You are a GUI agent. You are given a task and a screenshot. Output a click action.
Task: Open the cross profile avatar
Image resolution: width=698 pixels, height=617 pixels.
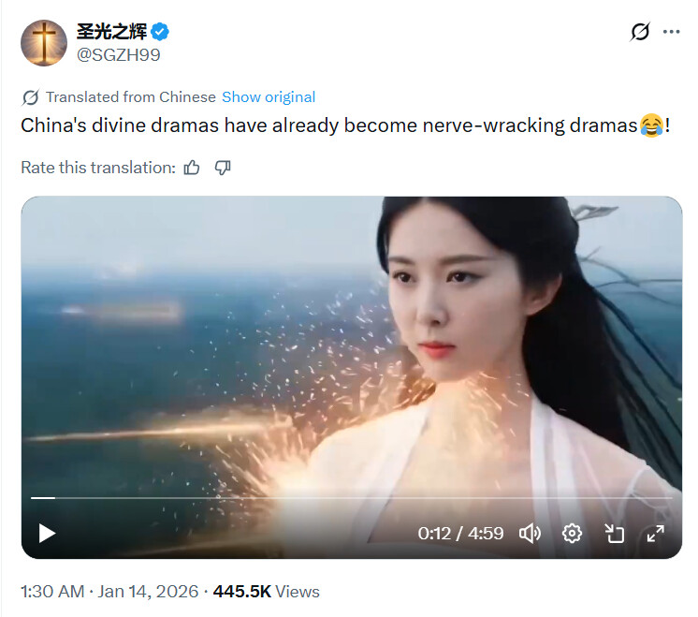tap(44, 43)
